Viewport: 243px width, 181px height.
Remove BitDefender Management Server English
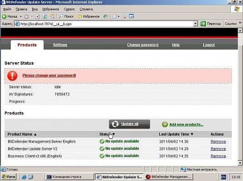point(218,141)
